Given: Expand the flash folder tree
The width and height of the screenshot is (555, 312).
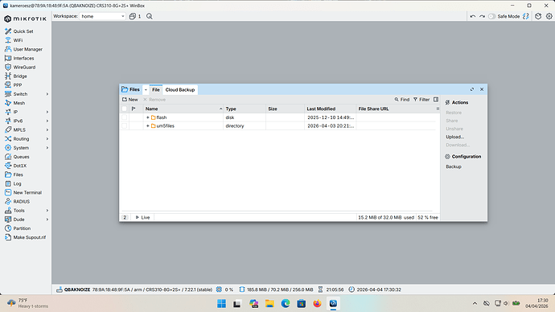Looking at the screenshot, I should click(x=148, y=117).
